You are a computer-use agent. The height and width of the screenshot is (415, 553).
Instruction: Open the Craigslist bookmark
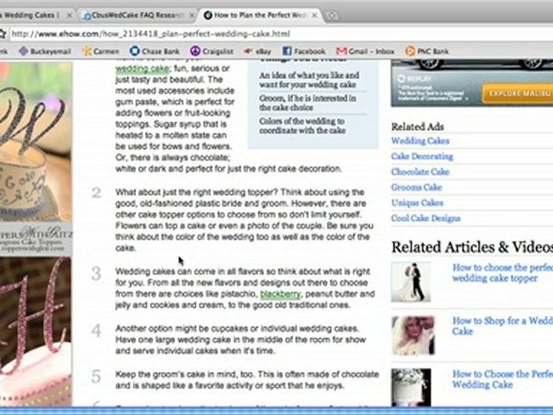[211, 51]
